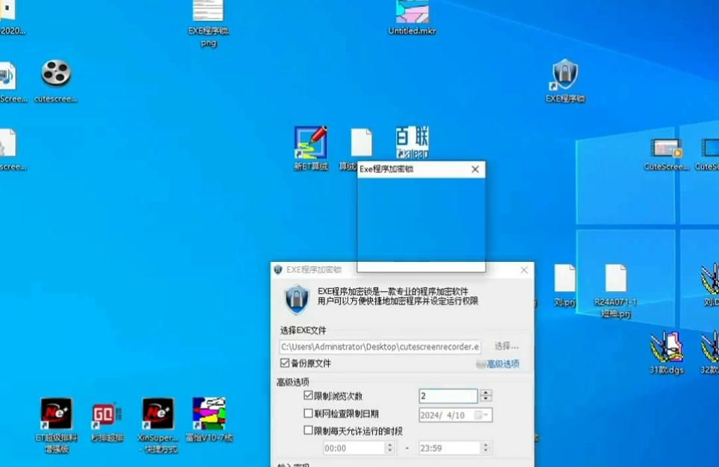The width and height of the screenshot is (719, 467).
Task: Launch ET超级排料 增强版 shortcut
Action: (56, 426)
